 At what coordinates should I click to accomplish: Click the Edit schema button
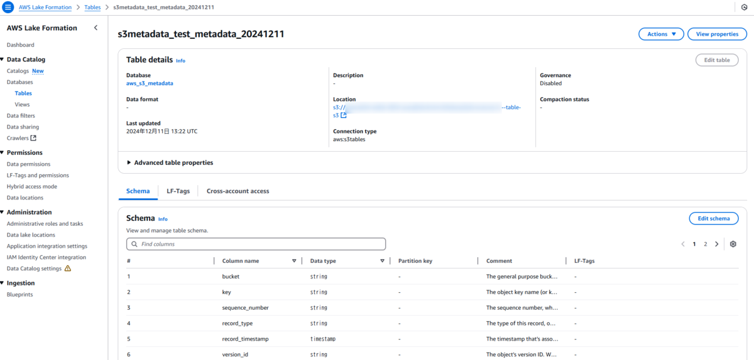coord(714,218)
